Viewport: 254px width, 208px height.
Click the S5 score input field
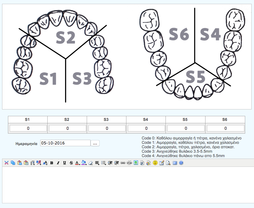pos(186,128)
